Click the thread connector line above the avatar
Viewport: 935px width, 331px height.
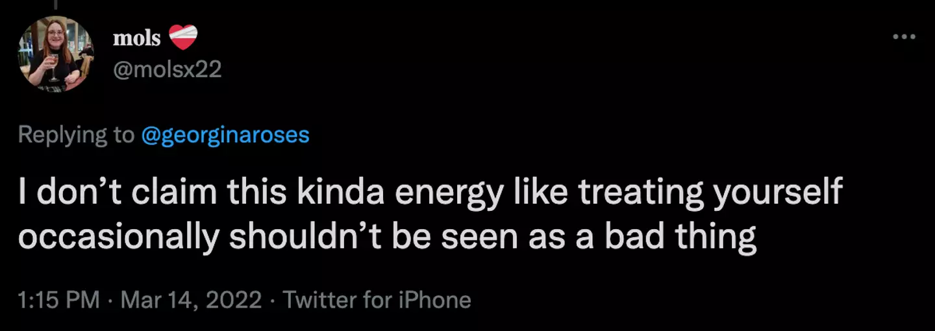pos(56,5)
